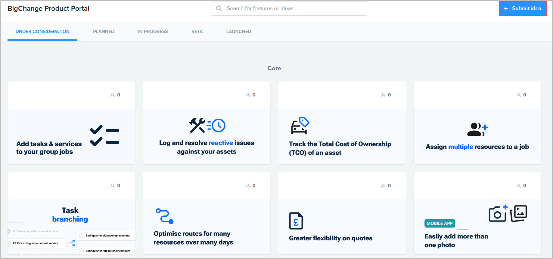
Task: Click the pound document quotes icon
Action: tap(296, 221)
